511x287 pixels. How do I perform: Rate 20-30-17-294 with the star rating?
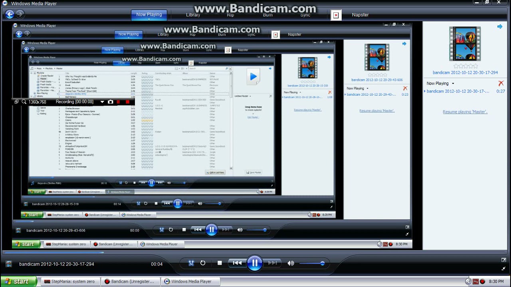click(x=465, y=66)
